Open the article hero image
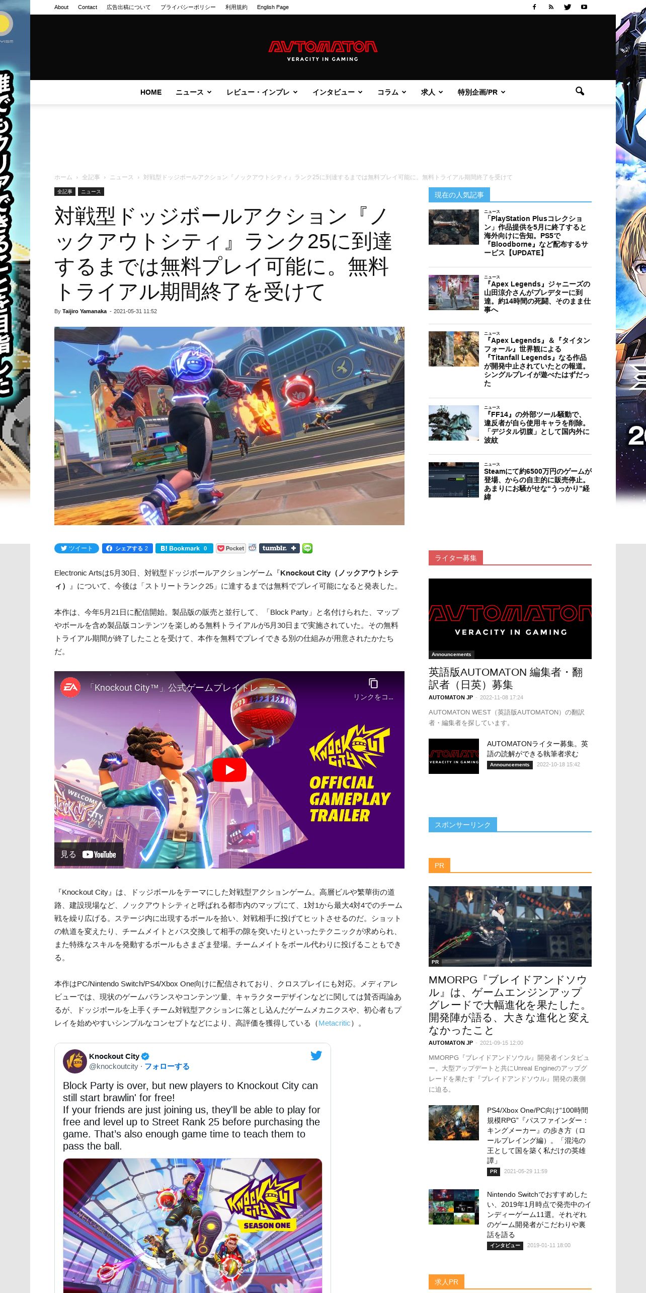This screenshot has height=1293, width=646. (x=229, y=426)
